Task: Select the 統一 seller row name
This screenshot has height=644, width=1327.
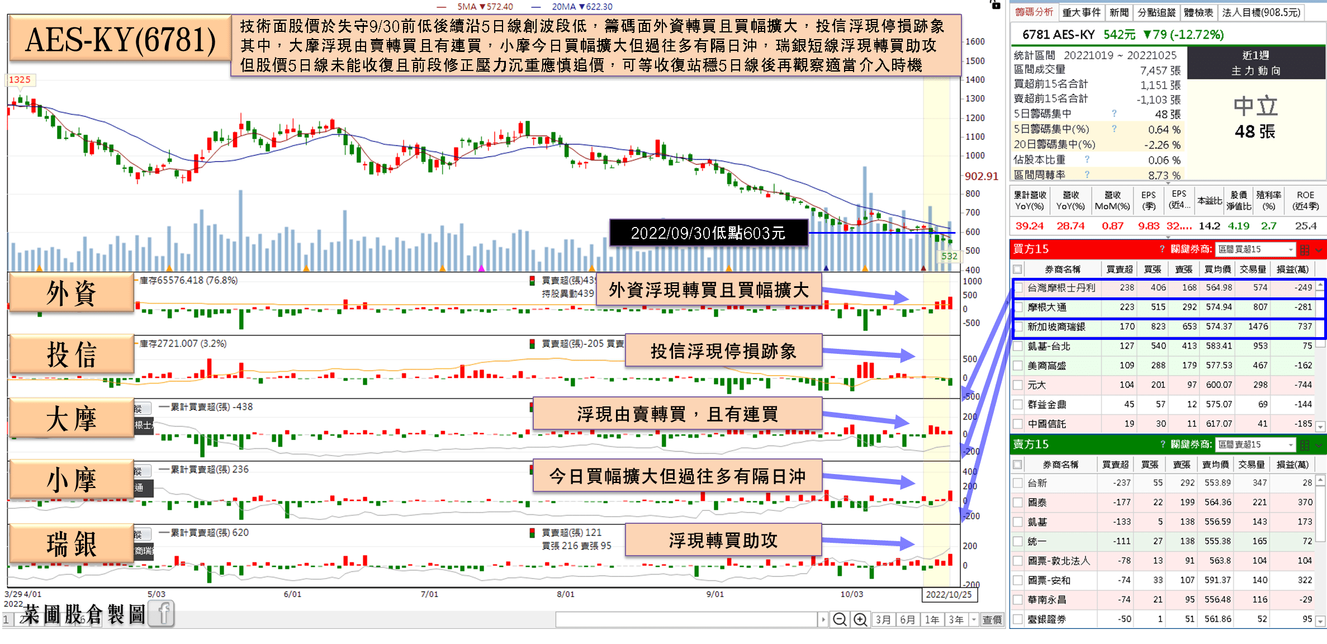Action: (1037, 541)
